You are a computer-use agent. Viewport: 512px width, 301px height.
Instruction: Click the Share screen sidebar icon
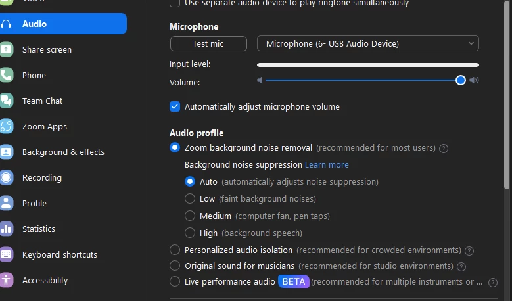pyautogui.click(x=6, y=49)
